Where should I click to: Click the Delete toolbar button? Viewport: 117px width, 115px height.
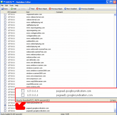click(x=22, y=9)
